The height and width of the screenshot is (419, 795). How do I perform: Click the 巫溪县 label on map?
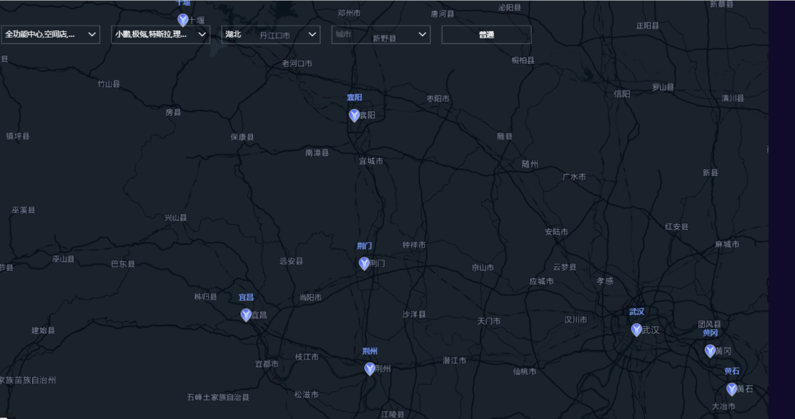pyautogui.click(x=24, y=210)
